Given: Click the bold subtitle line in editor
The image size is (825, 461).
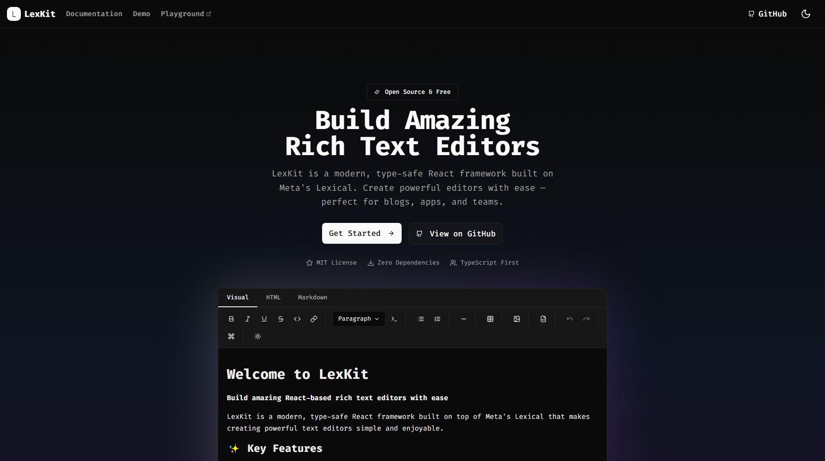Looking at the screenshot, I should [x=337, y=398].
